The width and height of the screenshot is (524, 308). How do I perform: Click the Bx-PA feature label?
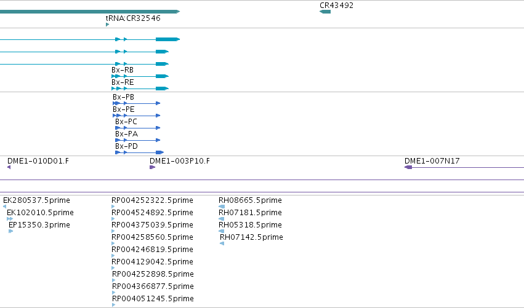click(126, 134)
